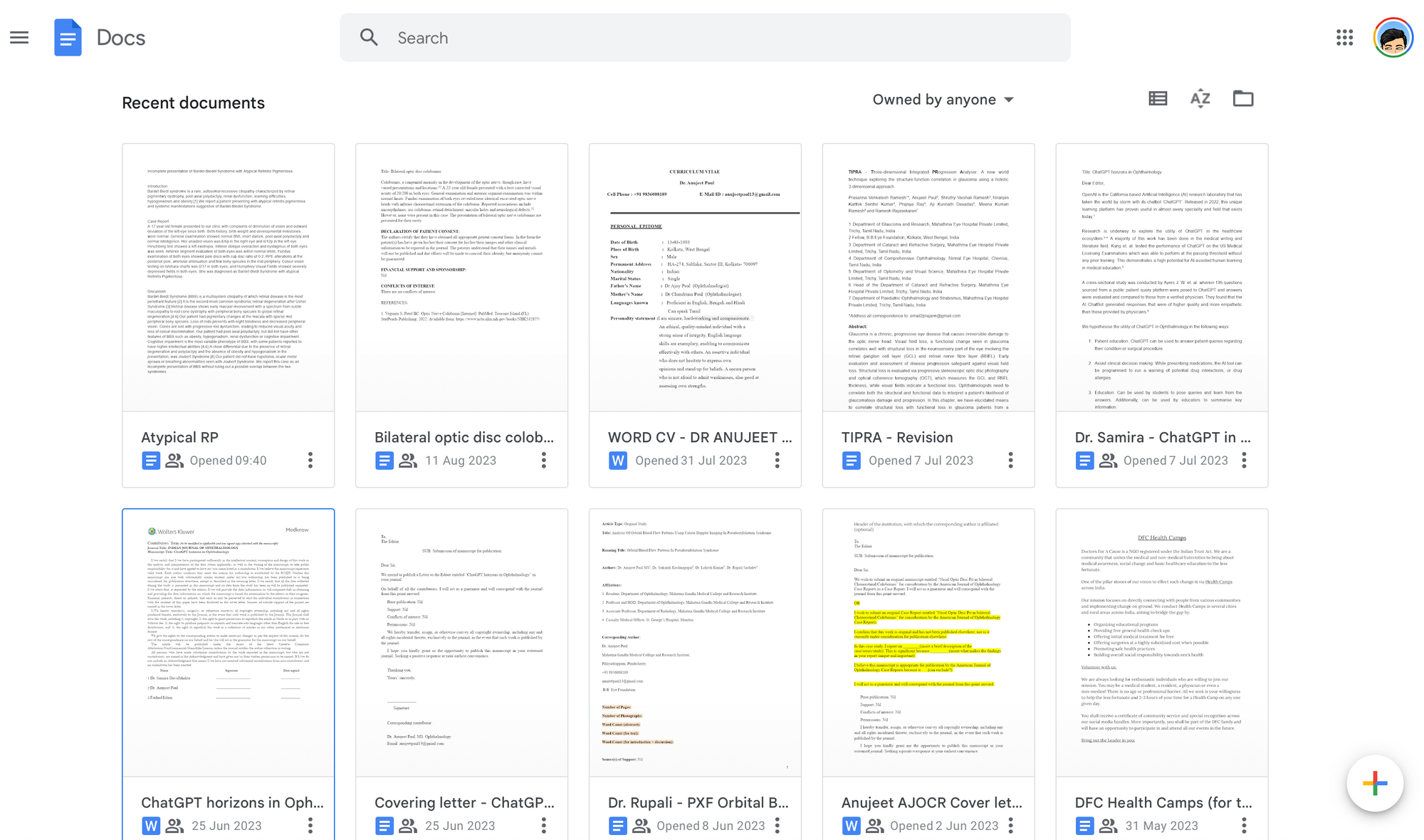Open more options for WORD CV document
This screenshot has height=840, width=1424.
[777, 461]
